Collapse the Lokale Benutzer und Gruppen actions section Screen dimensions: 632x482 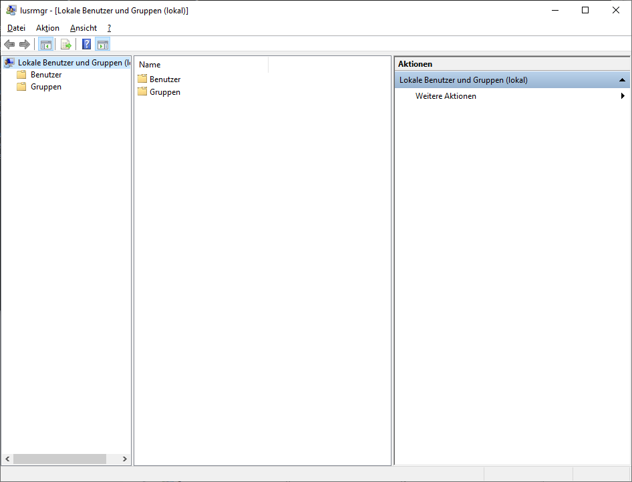click(622, 80)
